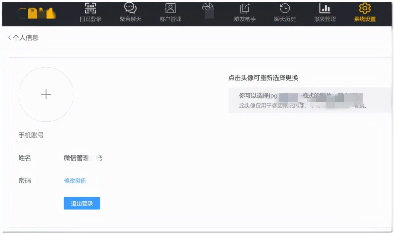Click the partially hidden nav icon beside 客户管理
The image size is (394, 234).
(208, 8)
